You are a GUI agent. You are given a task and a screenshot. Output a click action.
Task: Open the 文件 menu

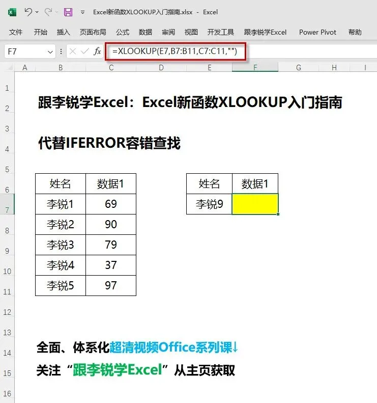click(16, 32)
